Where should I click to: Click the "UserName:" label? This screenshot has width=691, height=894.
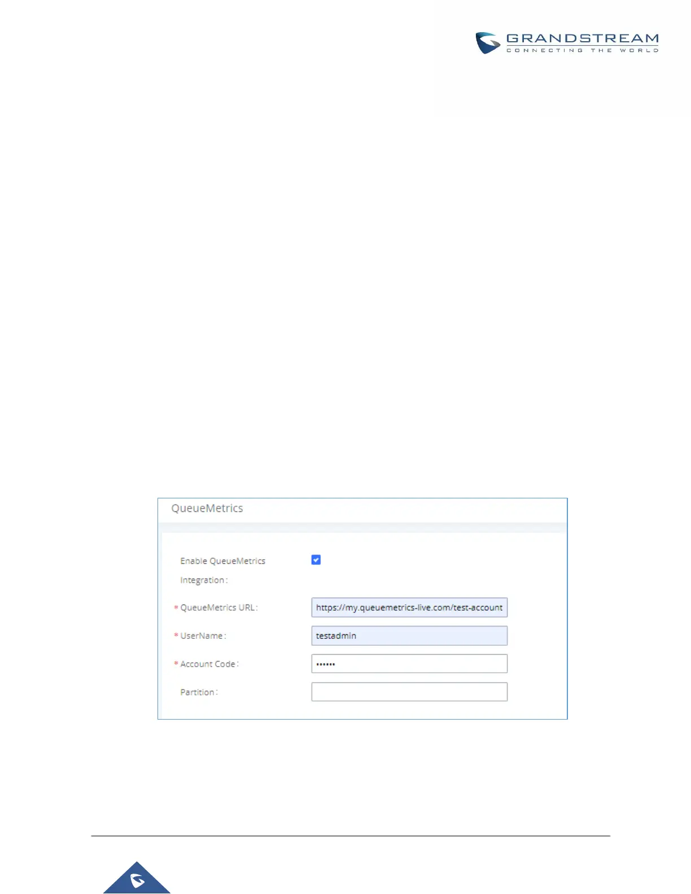(203, 636)
